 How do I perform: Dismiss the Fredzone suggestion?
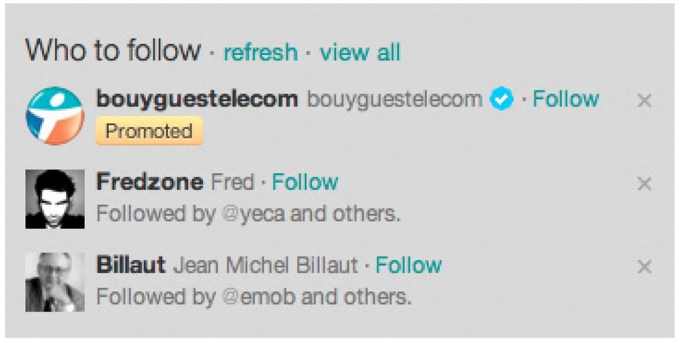coord(644,183)
